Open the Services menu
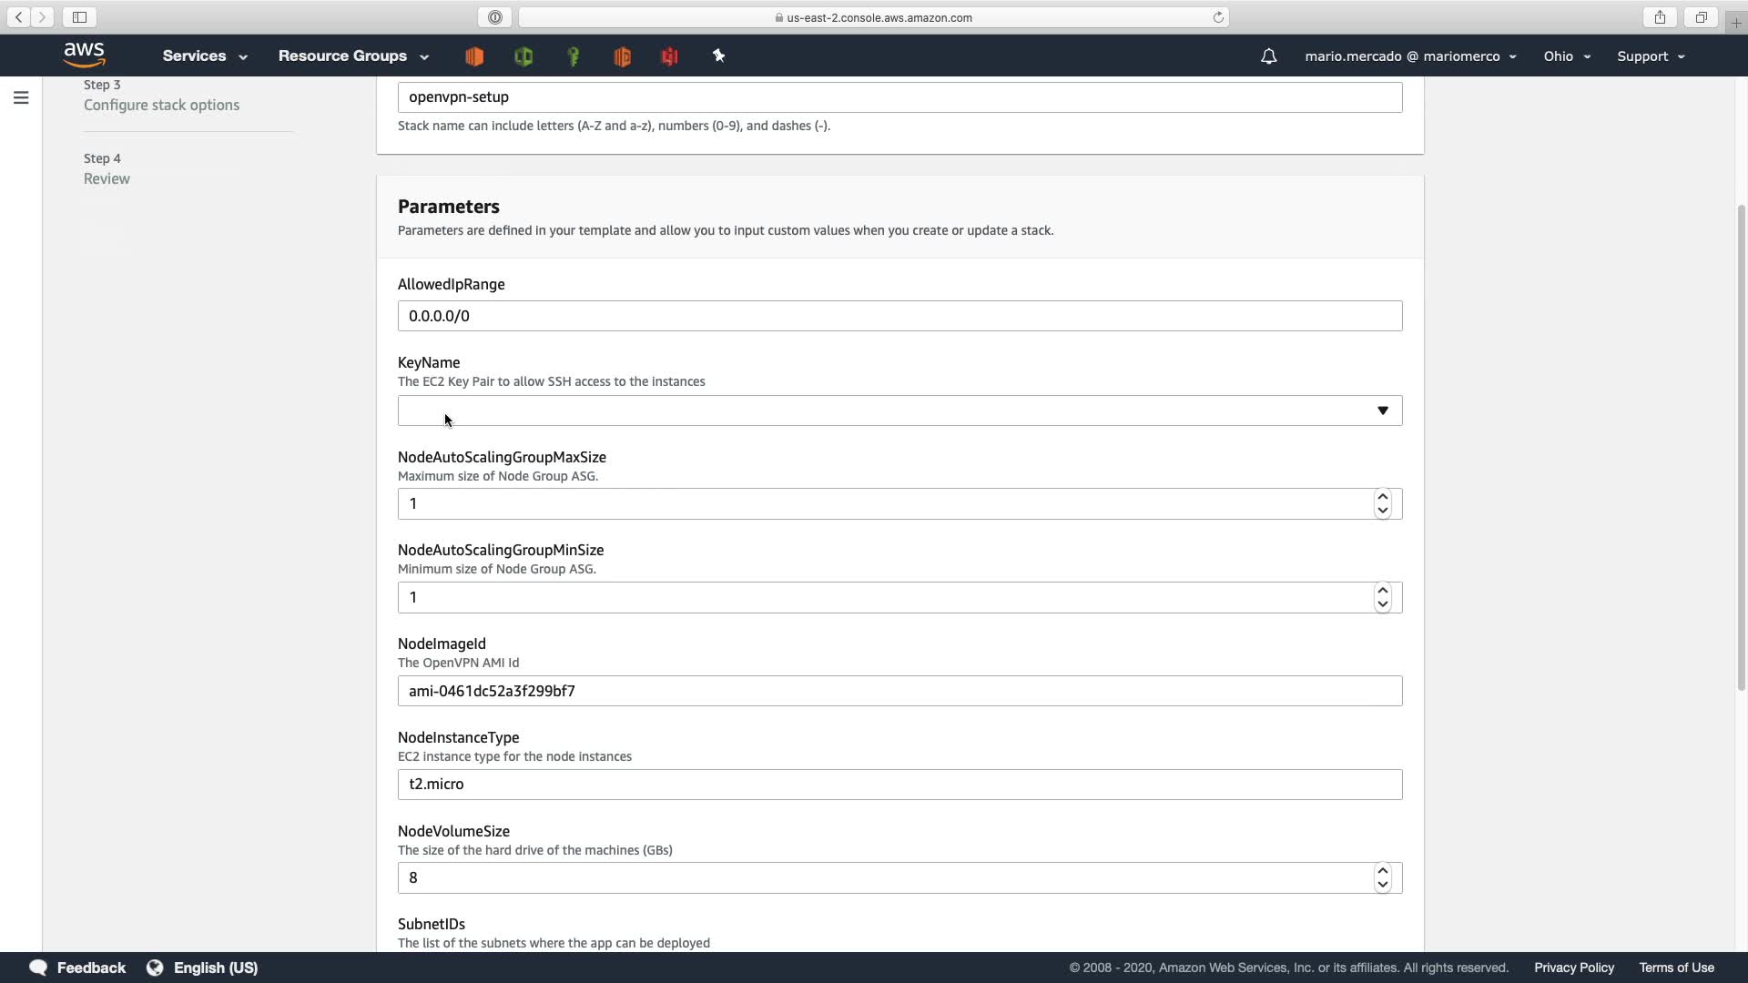The width and height of the screenshot is (1748, 983). point(205,56)
